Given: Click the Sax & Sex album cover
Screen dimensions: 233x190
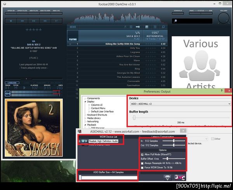Looking at the screenshot, I should click(x=34, y=128).
